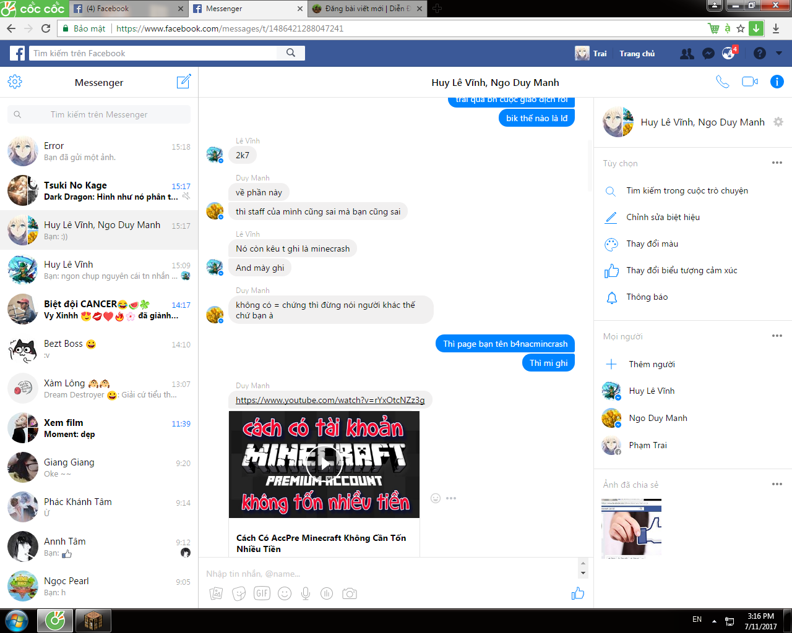This screenshot has width=792, height=633.
Task: Open the shared photo thumbnail
Action: [x=631, y=528]
